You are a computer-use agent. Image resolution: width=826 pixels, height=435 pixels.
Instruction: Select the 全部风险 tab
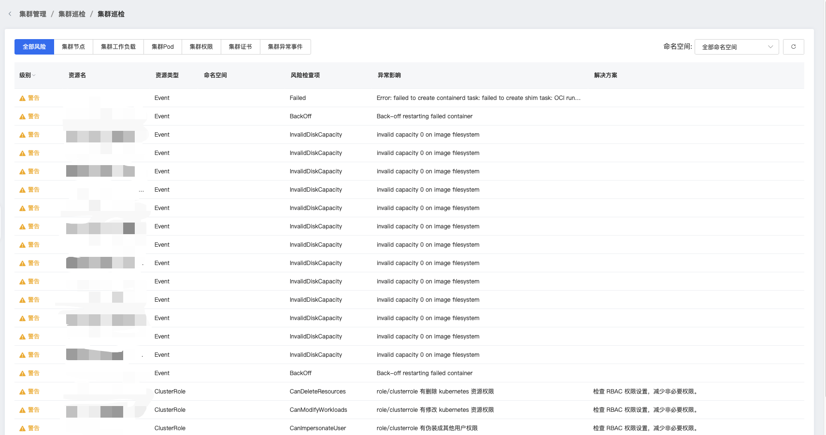(x=34, y=47)
